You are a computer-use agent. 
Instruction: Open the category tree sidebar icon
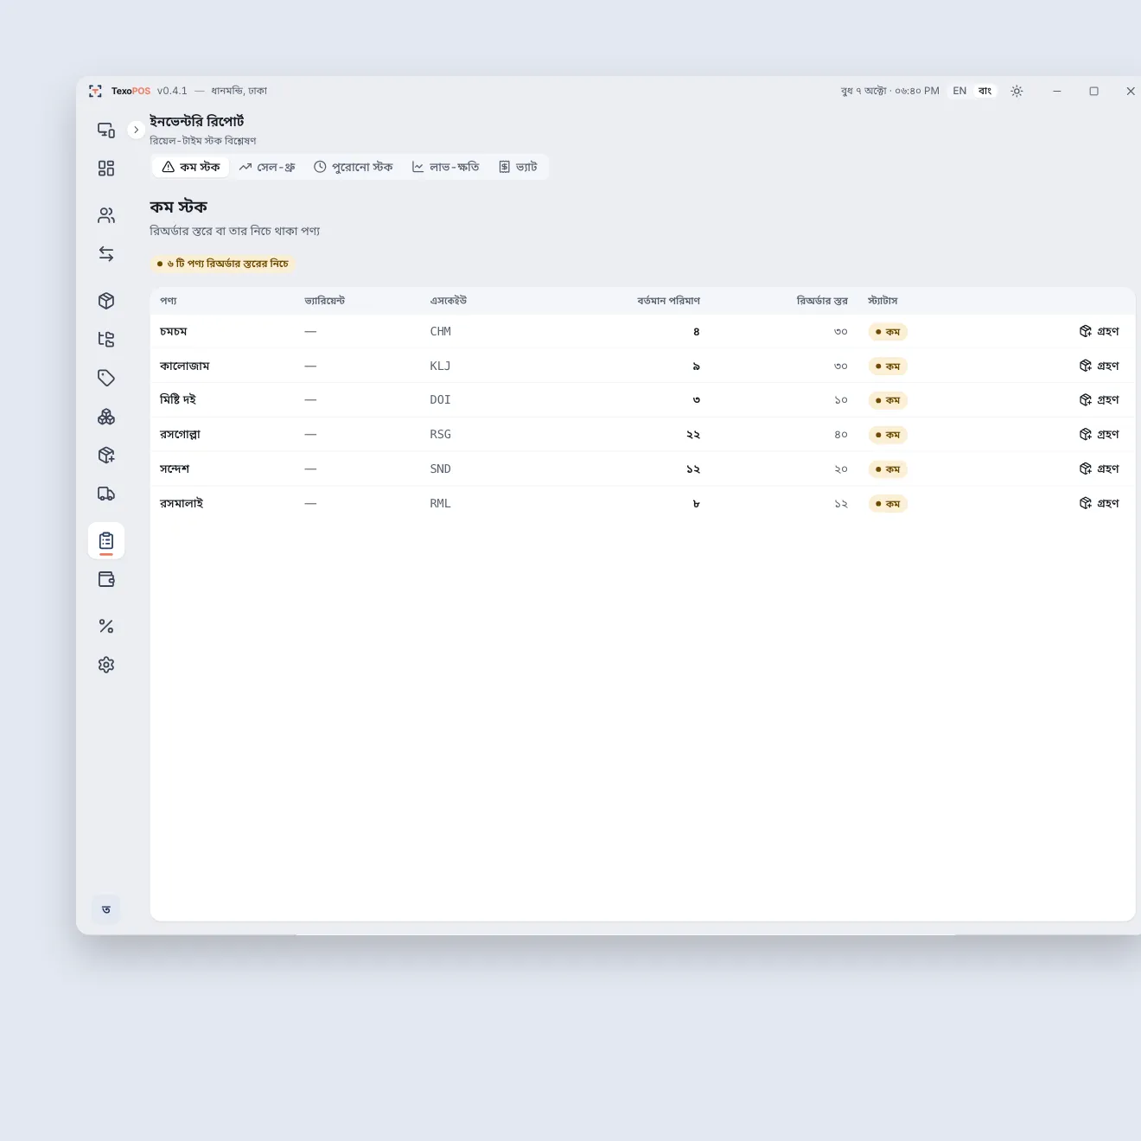[106, 340]
